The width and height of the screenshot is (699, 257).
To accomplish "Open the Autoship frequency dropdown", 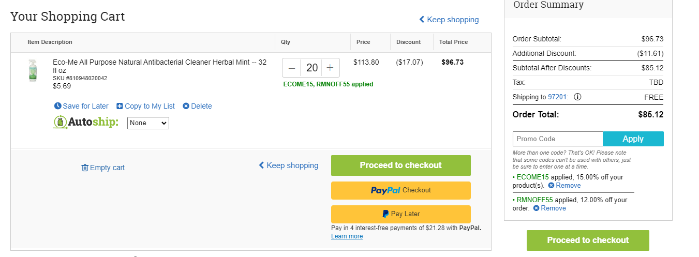I will click(148, 123).
